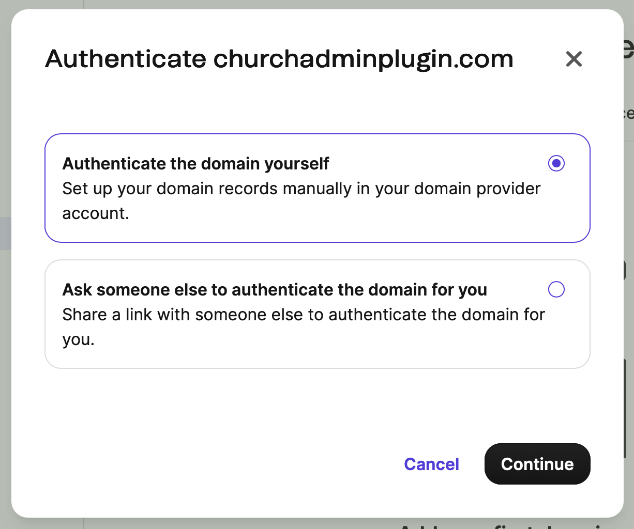Select the "Ask someone else" radio button
634x529 pixels.
coord(556,289)
